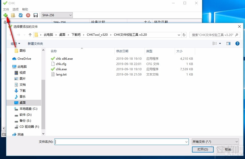Click the save floppy disk icon
The height and width of the screenshot is (159, 245).
36,15
